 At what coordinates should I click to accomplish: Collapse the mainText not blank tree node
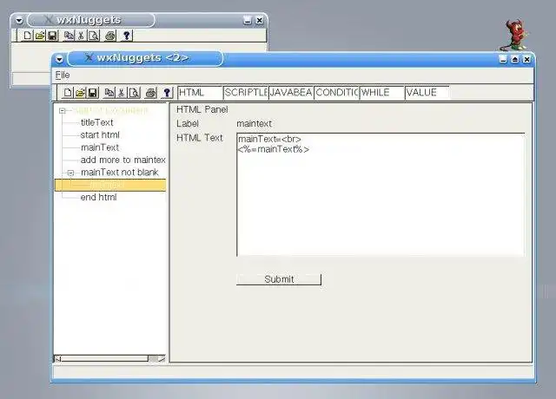[x=70, y=173]
